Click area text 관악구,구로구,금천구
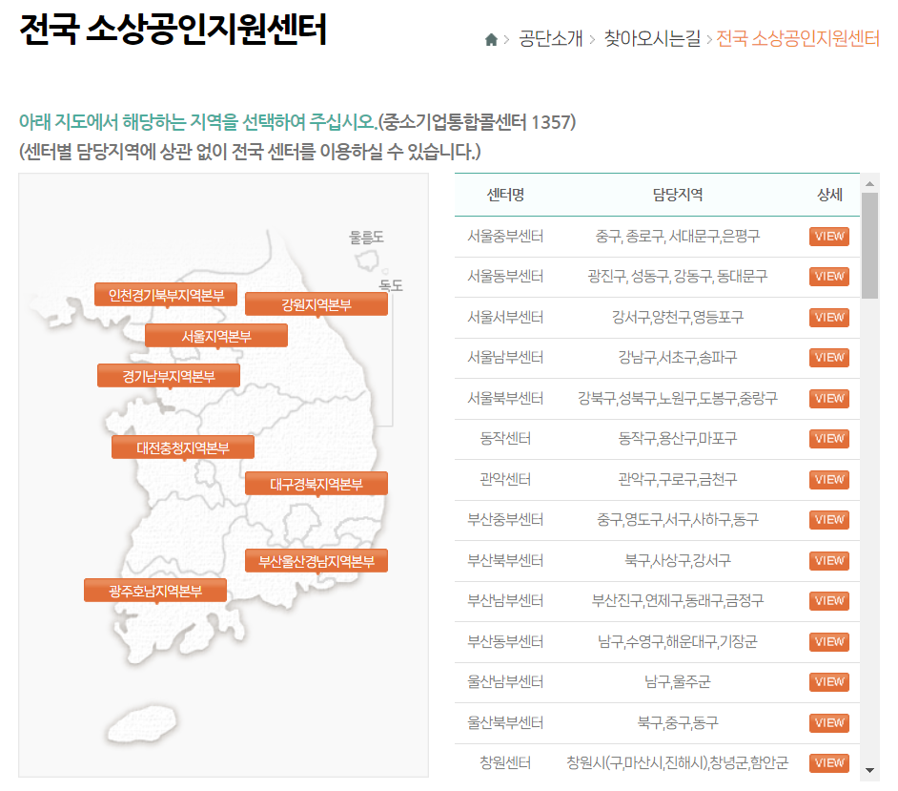 coord(678,479)
